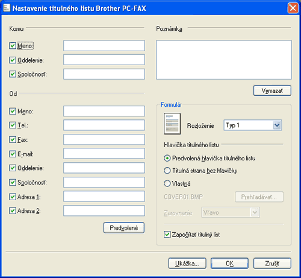The height and width of the screenshot is (278, 301).
Task: Click the Vymazať button
Action: [272, 90]
